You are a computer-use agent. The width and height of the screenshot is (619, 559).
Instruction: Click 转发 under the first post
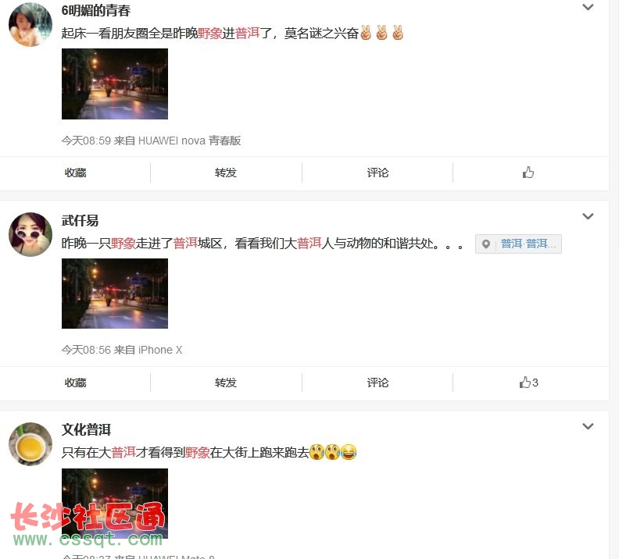click(226, 173)
